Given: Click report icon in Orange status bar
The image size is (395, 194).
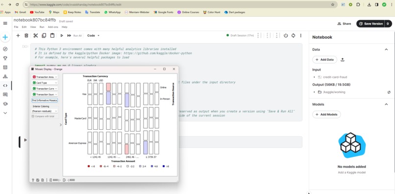Looking at the screenshot, I should point(43,180).
